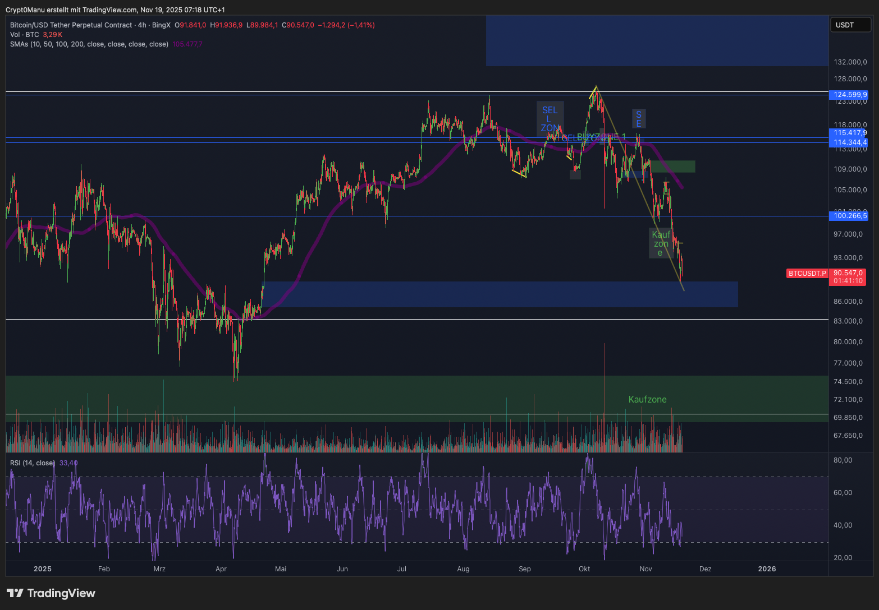Click the 124.599,9 price line label
The width and height of the screenshot is (879, 610).
pyautogui.click(x=850, y=95)
